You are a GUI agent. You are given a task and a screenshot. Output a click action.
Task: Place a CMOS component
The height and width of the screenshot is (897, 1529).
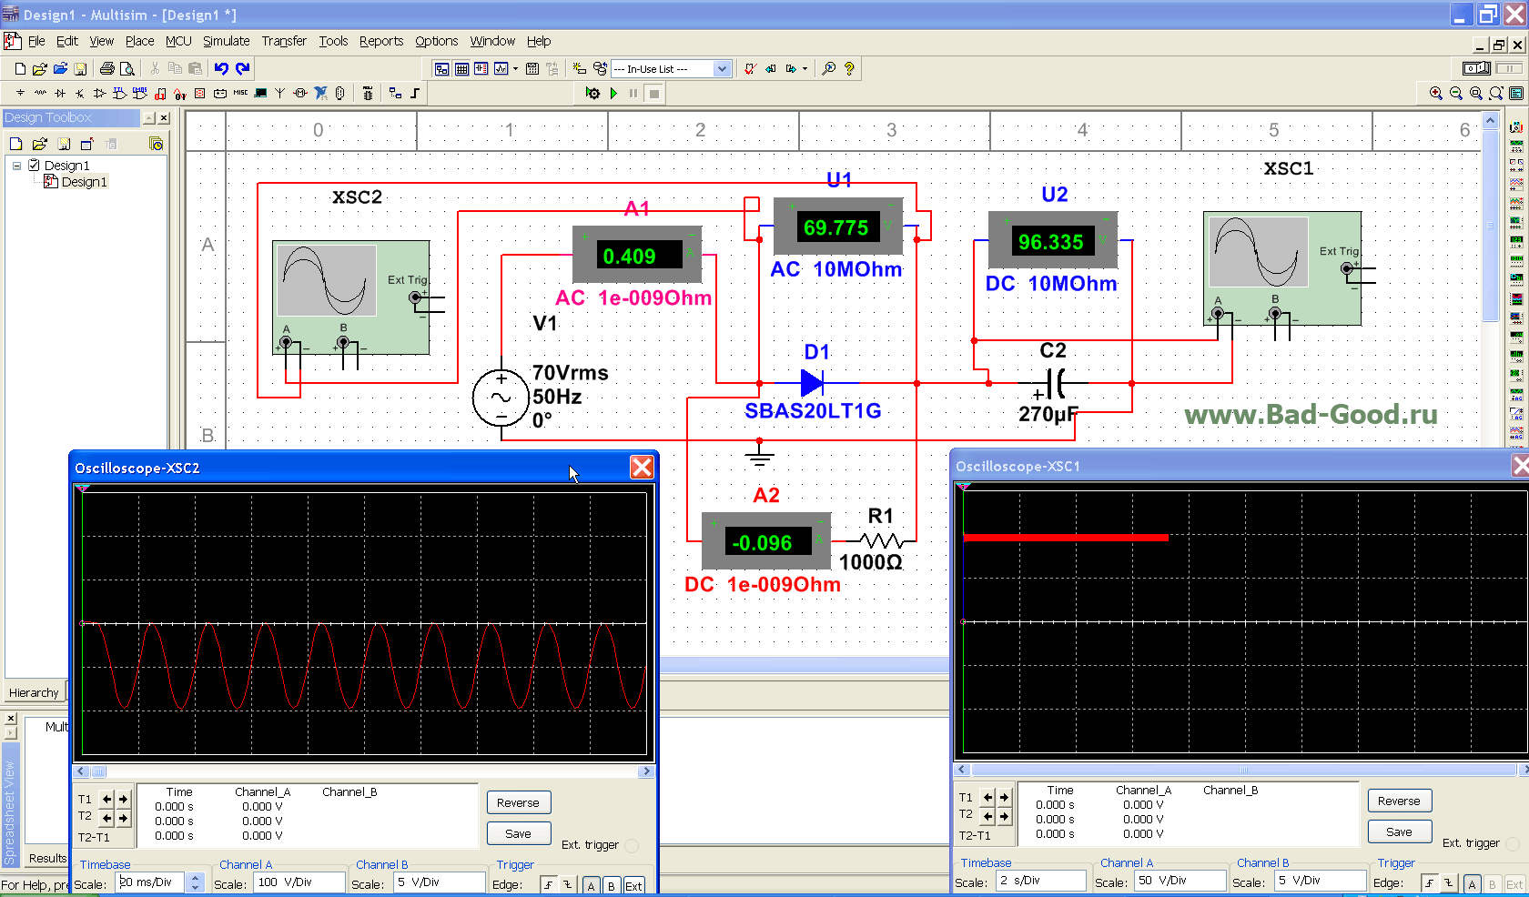click(x=139, y=93)
